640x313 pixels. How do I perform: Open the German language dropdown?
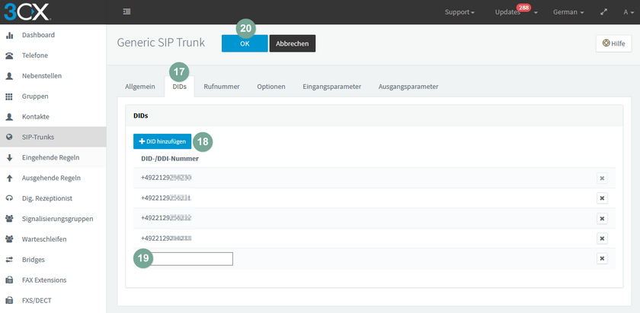568,12
